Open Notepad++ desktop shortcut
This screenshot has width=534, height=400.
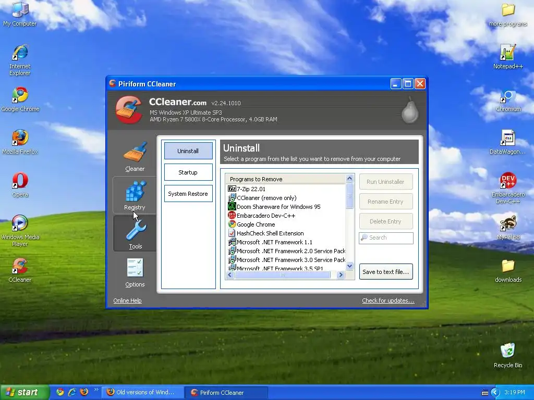(x=508, y=57)
